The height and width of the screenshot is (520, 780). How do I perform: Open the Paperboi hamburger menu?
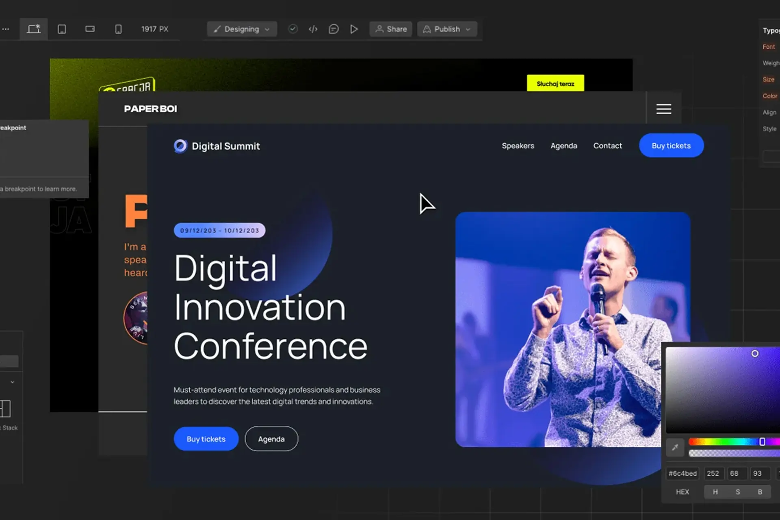[x=663, y=109]
